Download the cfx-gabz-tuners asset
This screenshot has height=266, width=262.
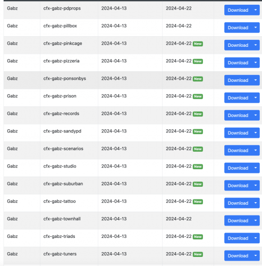point(238,256)
